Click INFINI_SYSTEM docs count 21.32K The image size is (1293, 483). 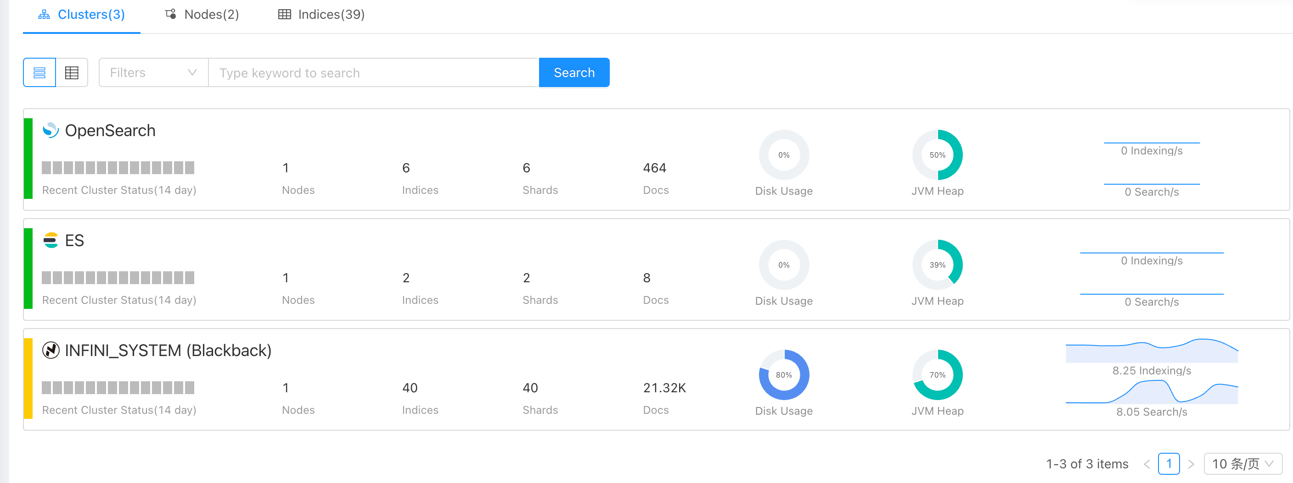(664, 388)
